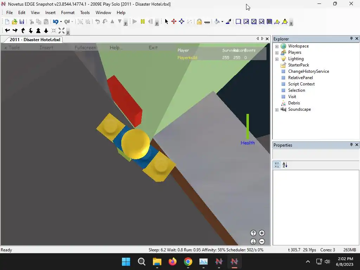Open the Tools menu

[x=85, y=13]
